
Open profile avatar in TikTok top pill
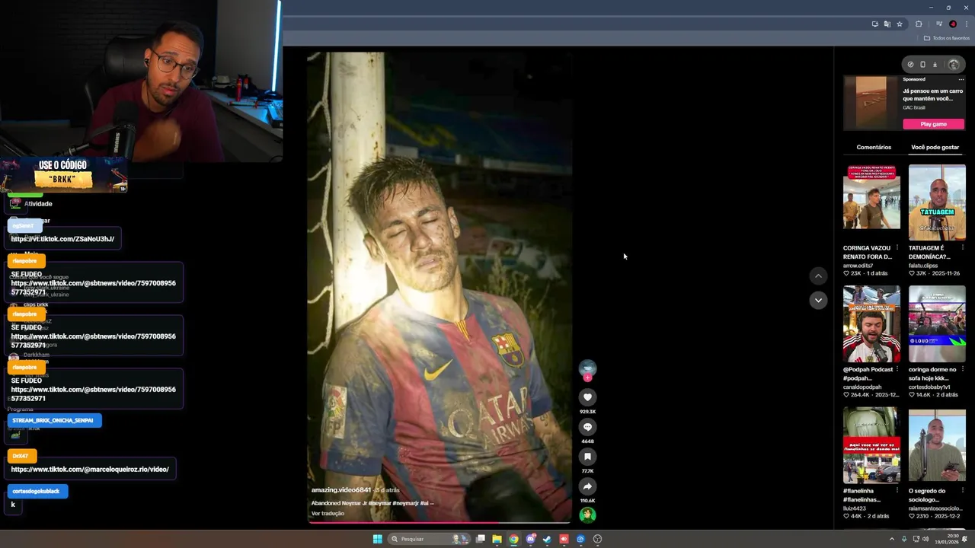pyautogui.click(x=954, y=65)
